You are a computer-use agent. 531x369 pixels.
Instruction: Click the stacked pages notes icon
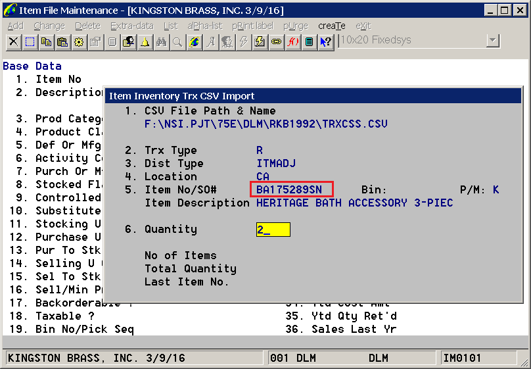coord(112,42)
